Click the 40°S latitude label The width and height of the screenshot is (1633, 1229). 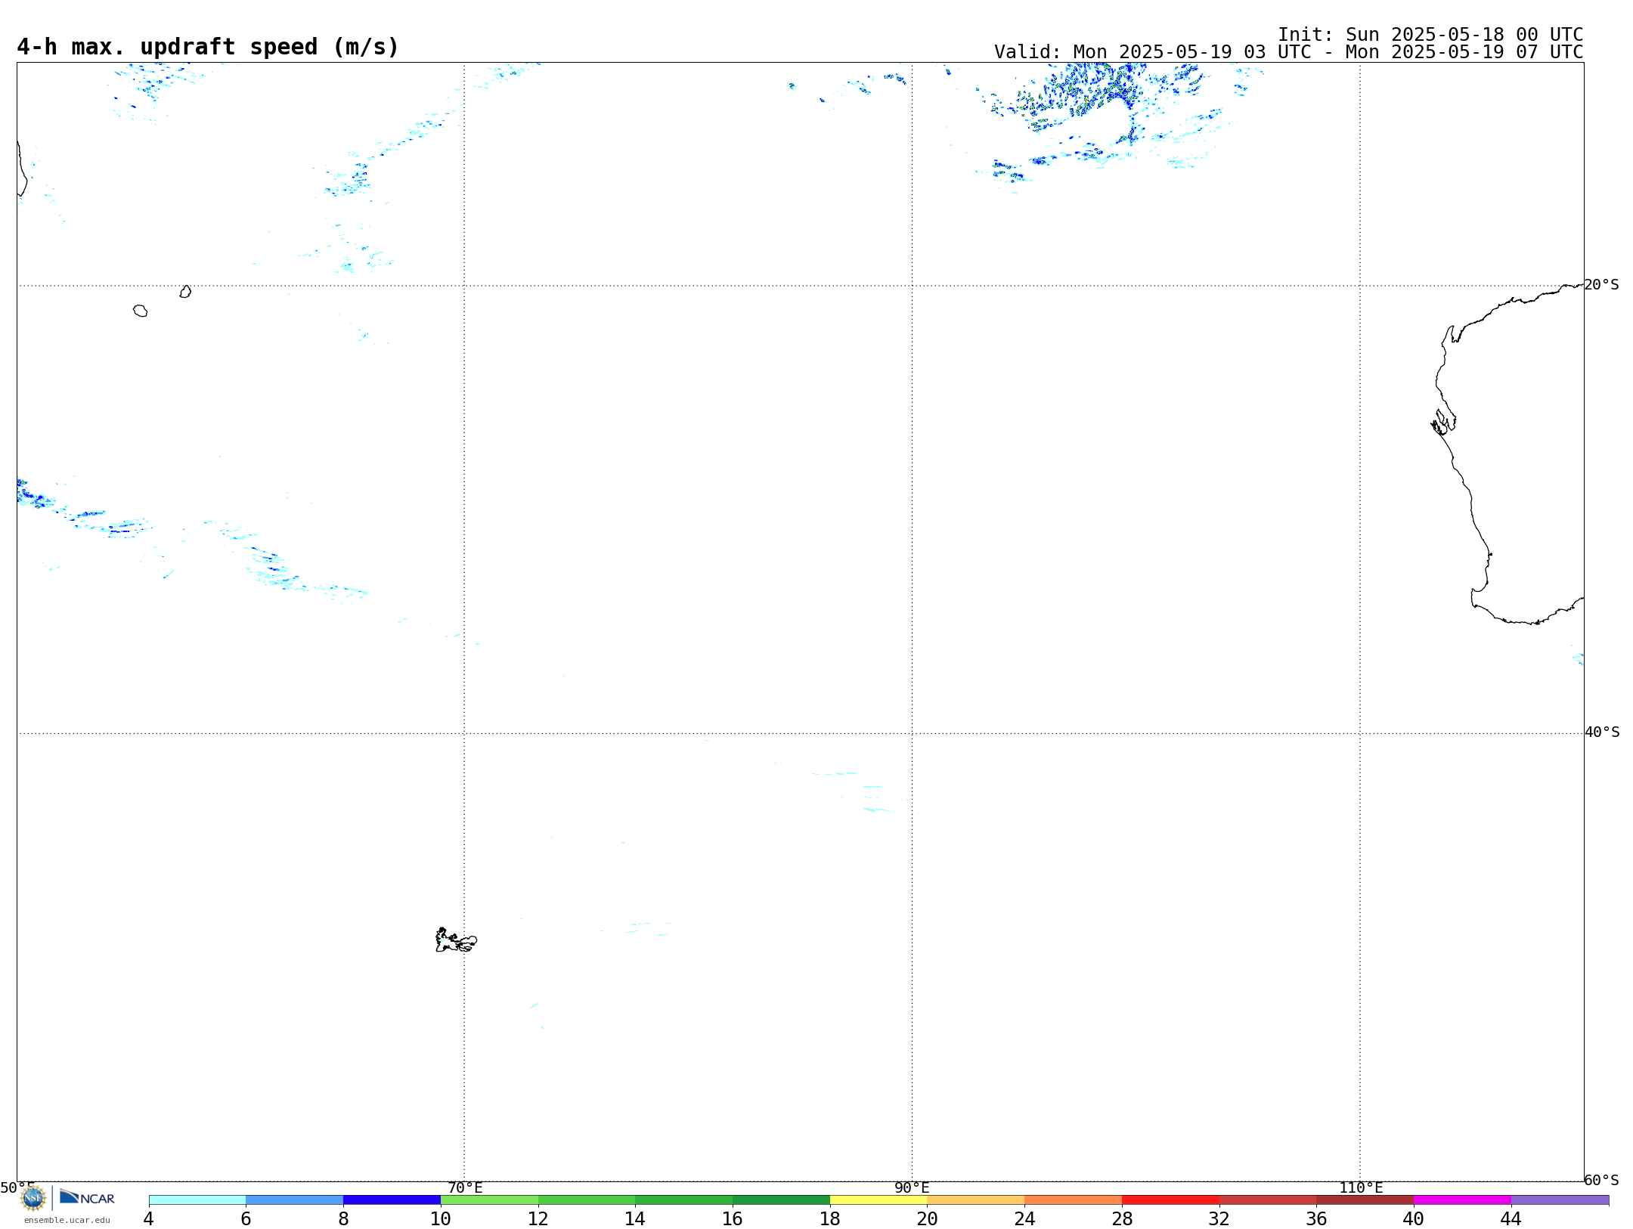tap(1602, 732)
